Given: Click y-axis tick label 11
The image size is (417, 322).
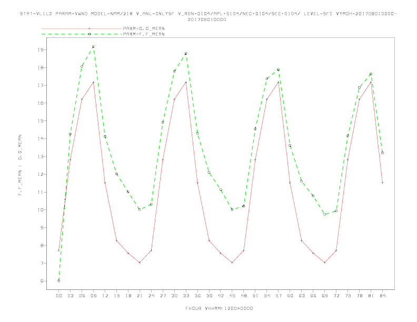Looking at the screenshot, I should [41, 192].
